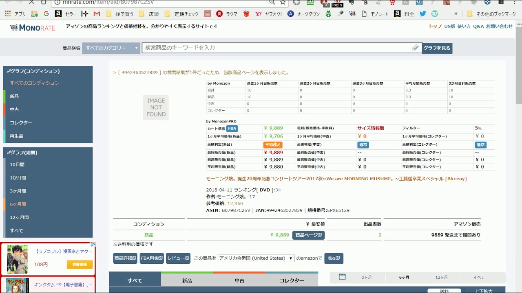Click the AdChoices icon on the ad
This screenshot has width=522, height=293.
(x=93, y=245)
